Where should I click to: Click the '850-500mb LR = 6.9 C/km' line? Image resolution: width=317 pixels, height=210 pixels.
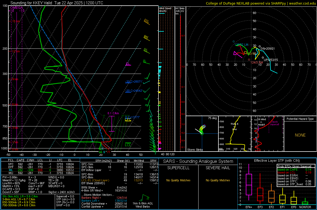click(x=19, y=202)
